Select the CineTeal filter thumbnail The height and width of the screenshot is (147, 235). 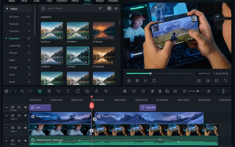[x=78, y=56]
